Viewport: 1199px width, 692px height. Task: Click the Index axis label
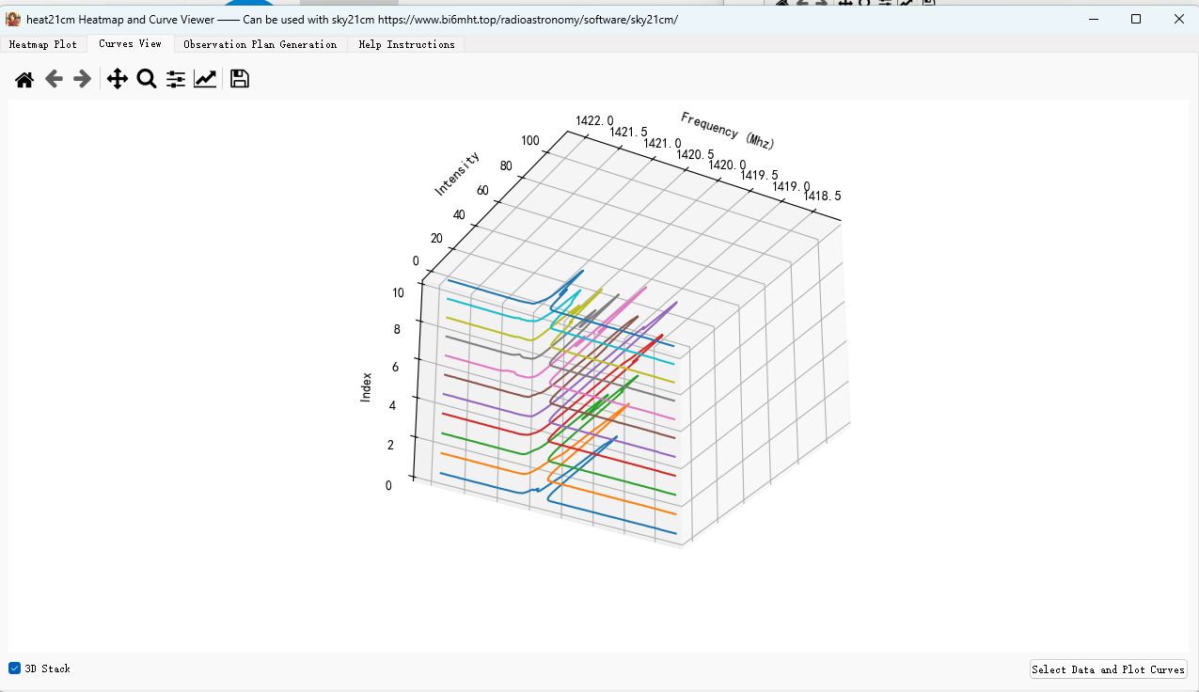pos(366,387)
